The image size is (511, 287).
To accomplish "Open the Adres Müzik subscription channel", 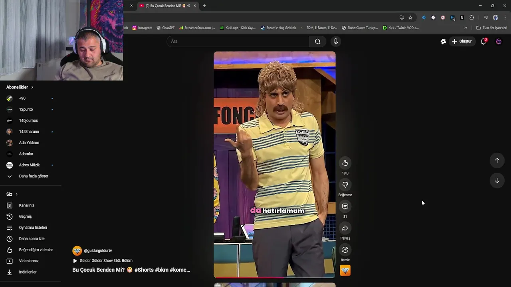I will pos(30,165).
